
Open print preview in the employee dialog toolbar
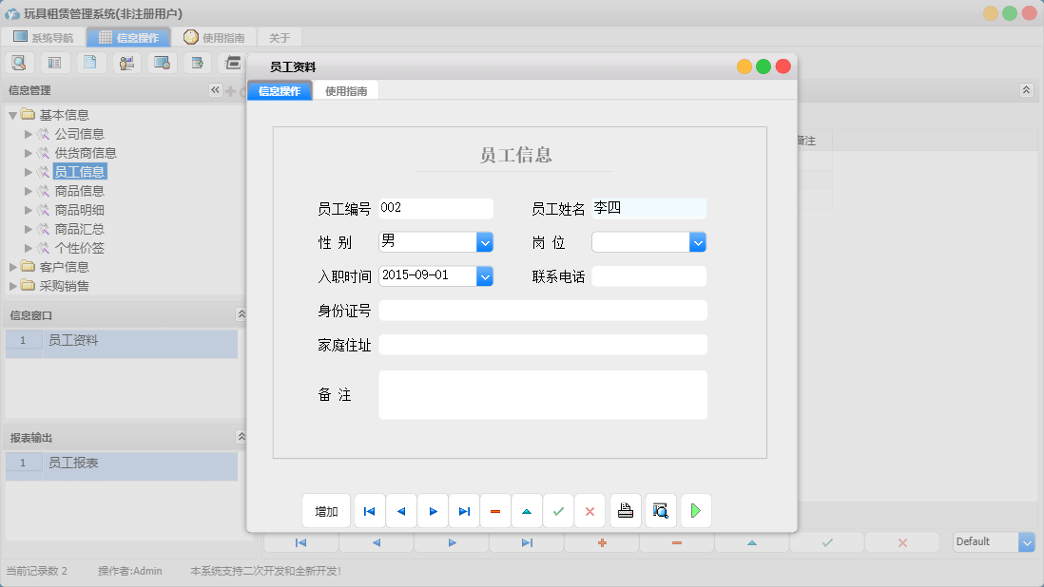[x=660, y=510]
